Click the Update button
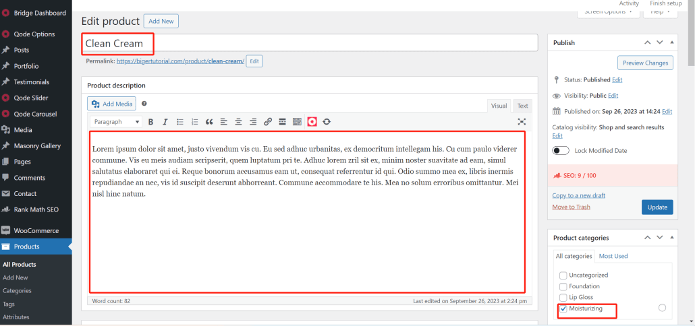Screen dimensions: 695x326 [657, 207]
